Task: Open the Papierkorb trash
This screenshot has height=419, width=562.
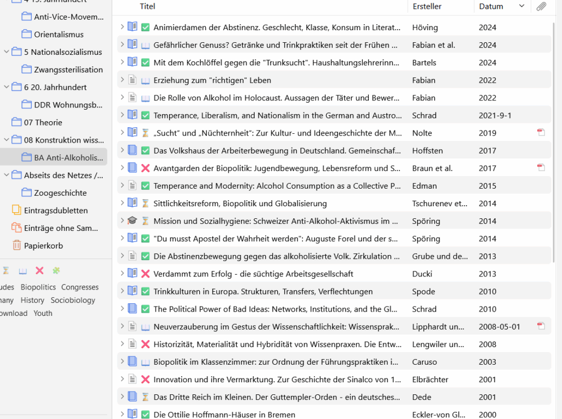Action: click(x=43, y=246)
